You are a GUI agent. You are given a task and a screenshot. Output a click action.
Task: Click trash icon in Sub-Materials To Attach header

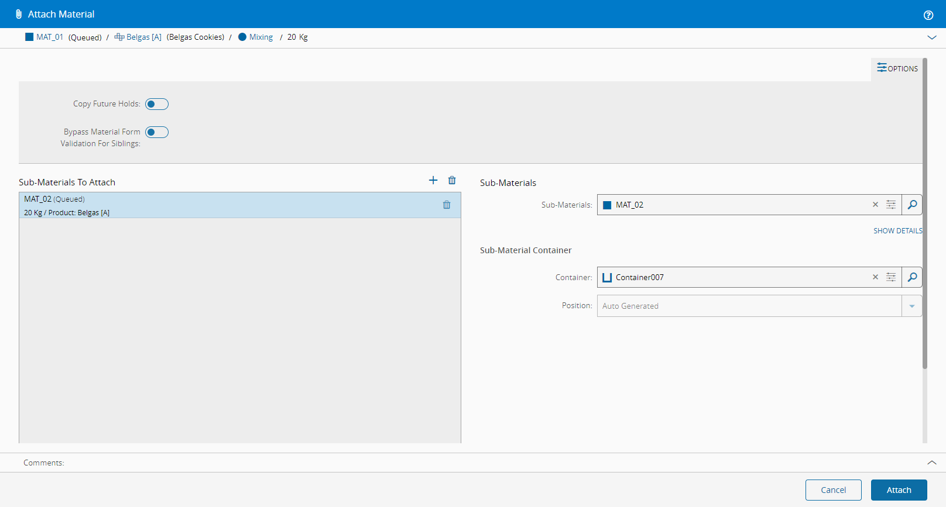(452, 180)
